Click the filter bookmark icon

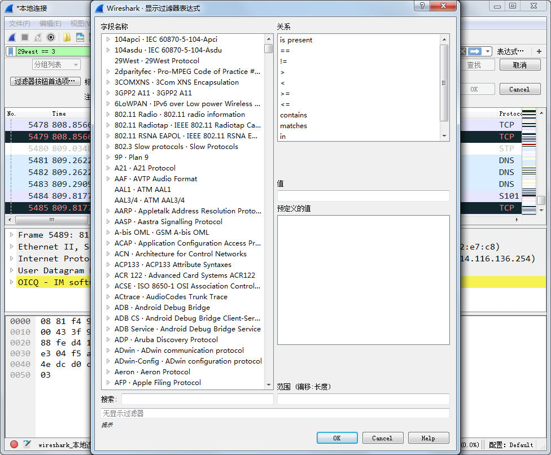(11, 51)
